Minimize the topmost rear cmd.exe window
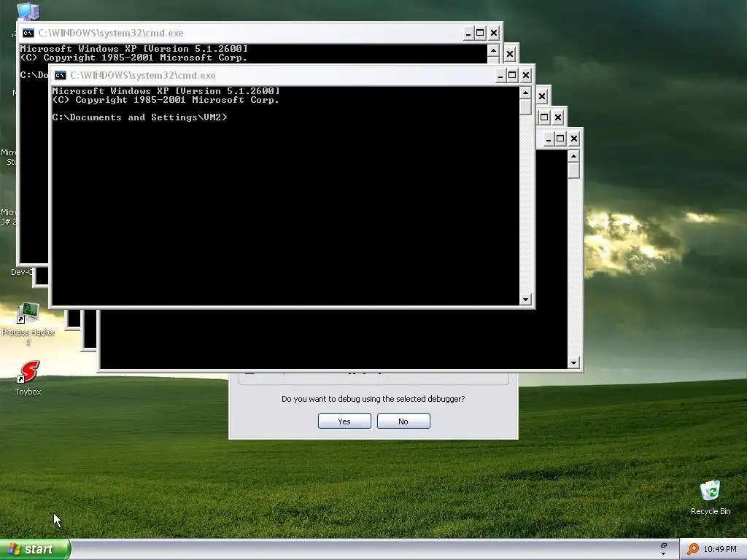Image resolution: width=747 pixels, height=560 pixels. click(468, 33)
